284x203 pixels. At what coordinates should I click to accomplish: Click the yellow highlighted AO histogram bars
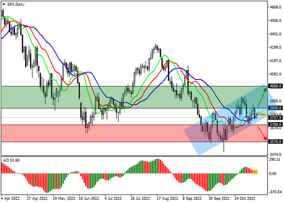pyautogui.click(x=255, y=171)
